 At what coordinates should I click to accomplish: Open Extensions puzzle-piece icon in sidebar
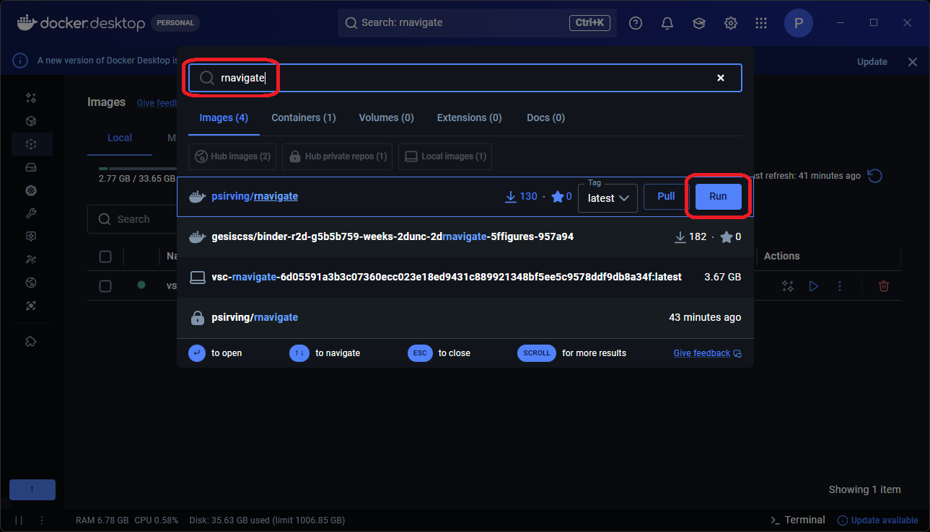coord(31,341)
